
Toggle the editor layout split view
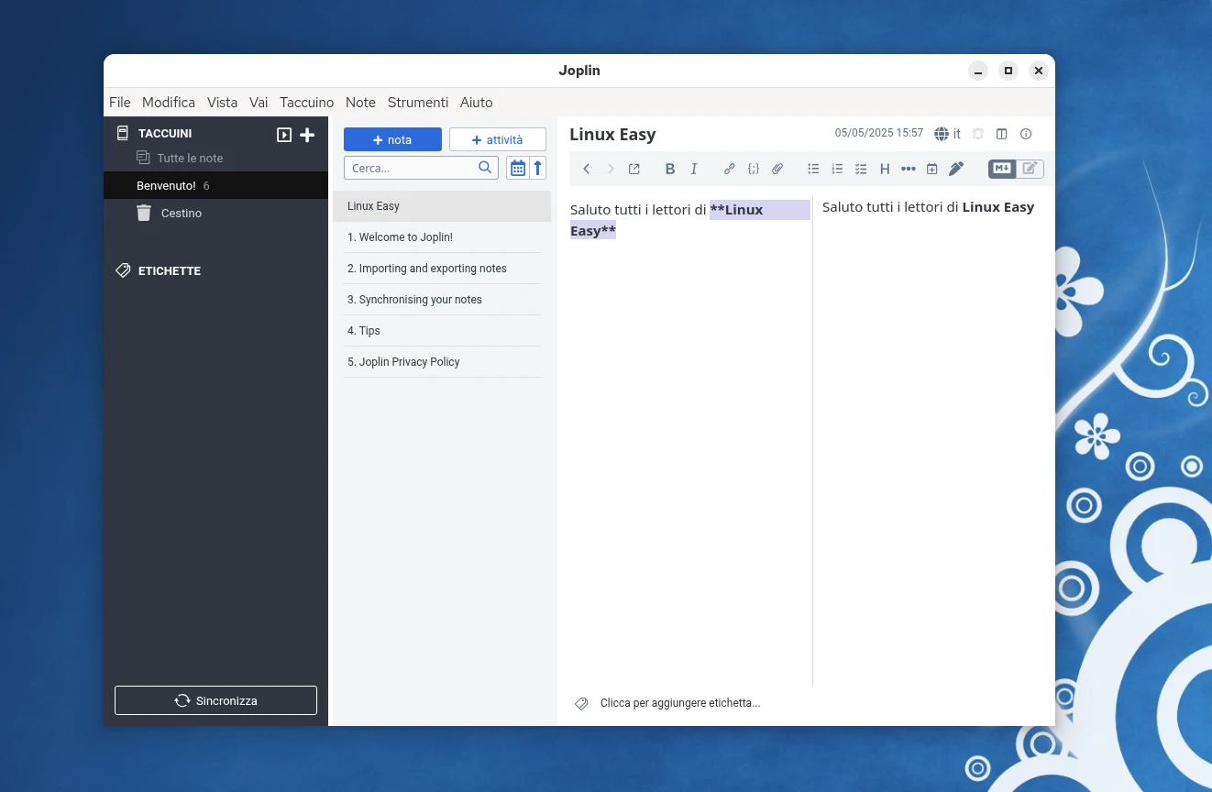click(x=1002, y=134)
